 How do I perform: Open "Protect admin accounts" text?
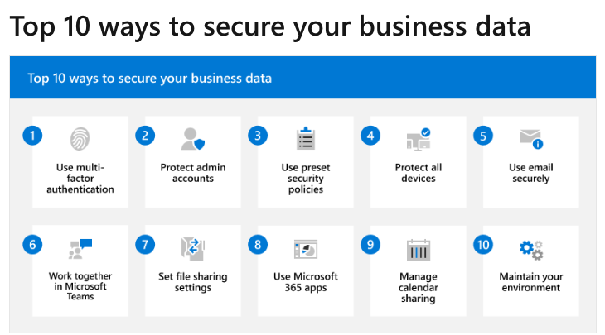pyautogui.click(x=192, y=173)
